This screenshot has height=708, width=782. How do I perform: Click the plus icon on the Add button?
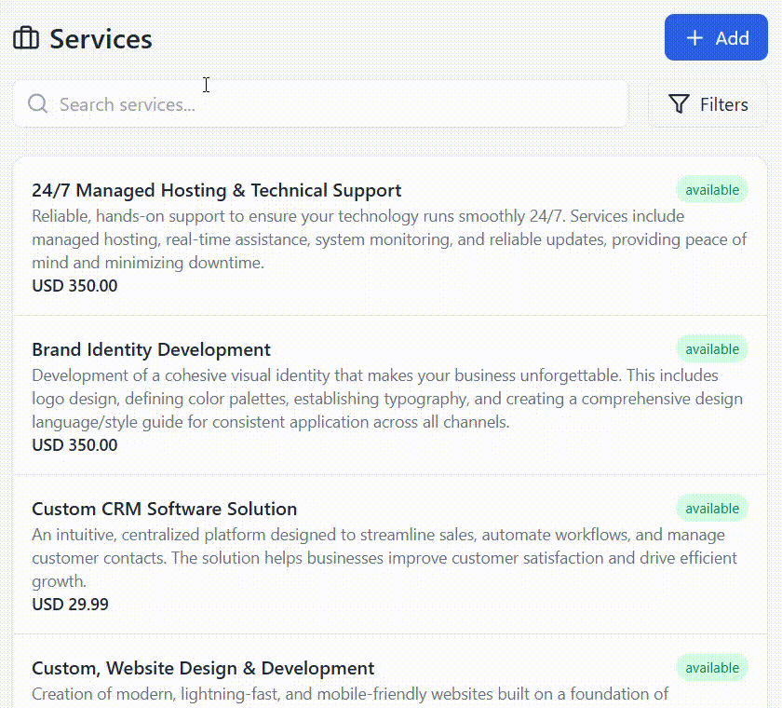point(694,37)
